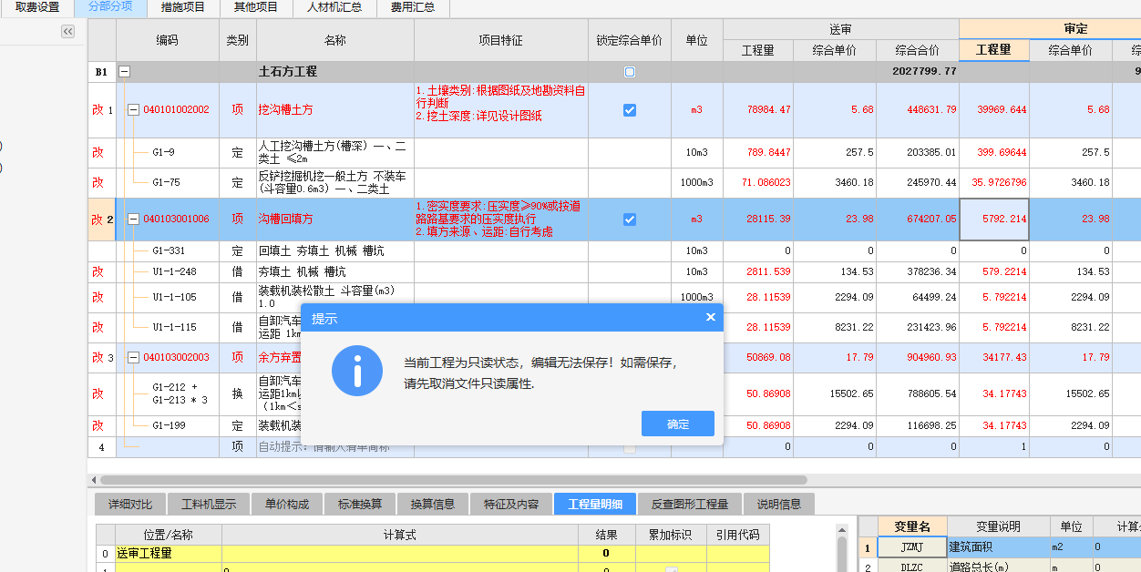Select the DLZC variable row
The image size is (1141, 572).
[1001, 567]
